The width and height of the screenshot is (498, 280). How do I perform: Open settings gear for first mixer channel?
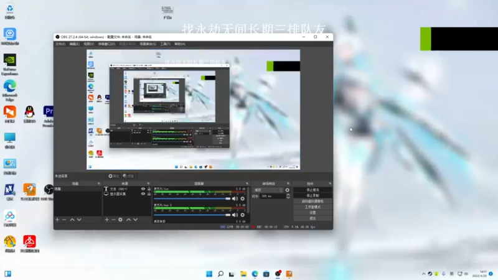243,198
